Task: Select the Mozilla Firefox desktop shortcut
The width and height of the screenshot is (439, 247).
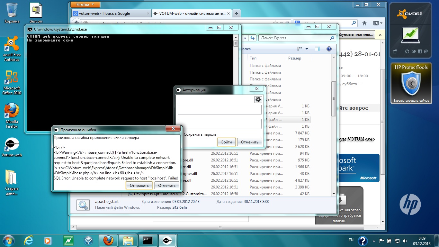Action: point(12,116)
